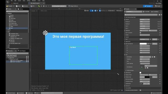Screen dimensions: 168x94
Task: Click the Eject icon in toolbar
Action: (x=46, y=6)
